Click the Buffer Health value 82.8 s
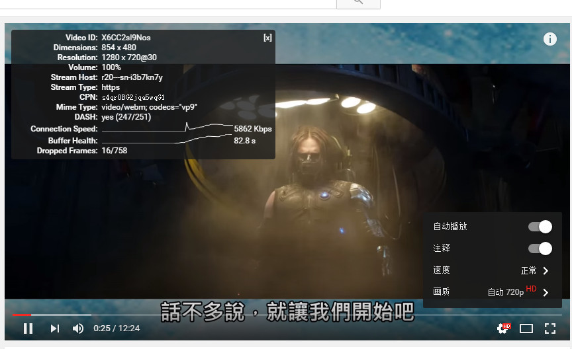The image size is (572, 349). click(244, 141)
